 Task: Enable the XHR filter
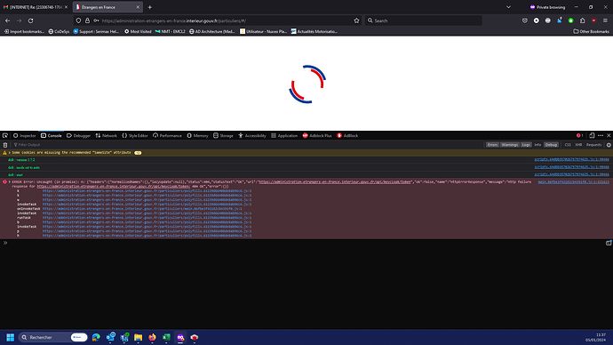(x=578, y=145)
